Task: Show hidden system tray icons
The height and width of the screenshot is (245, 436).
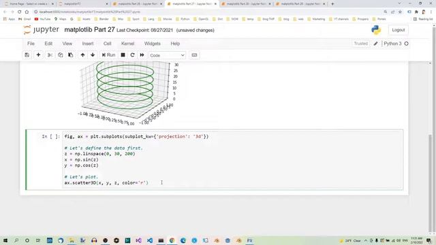Action: pyautogui.click(x=366, y=240)
